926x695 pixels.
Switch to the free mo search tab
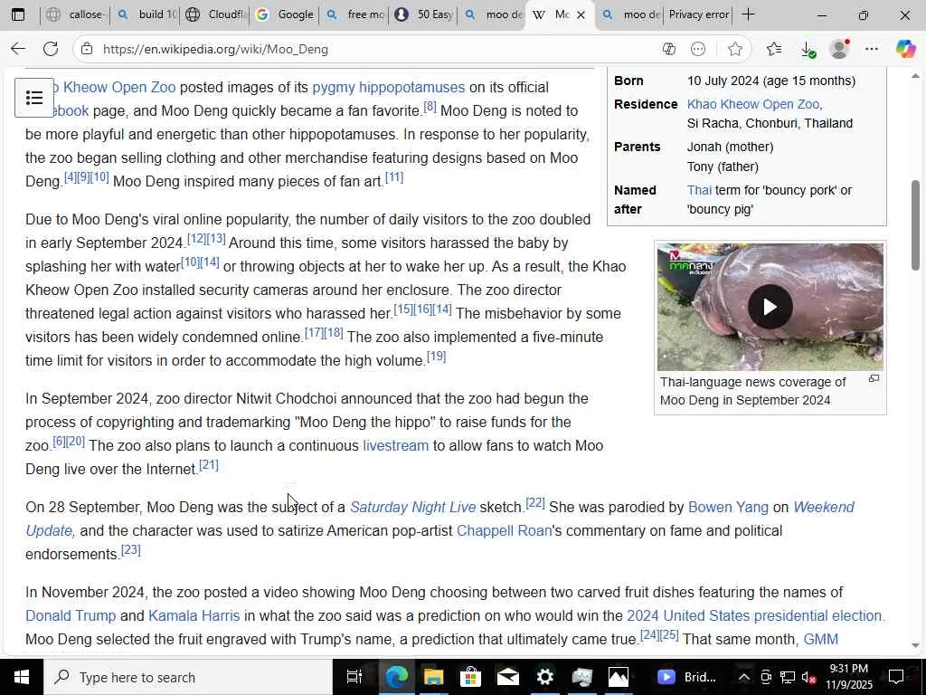pos(354,14)
